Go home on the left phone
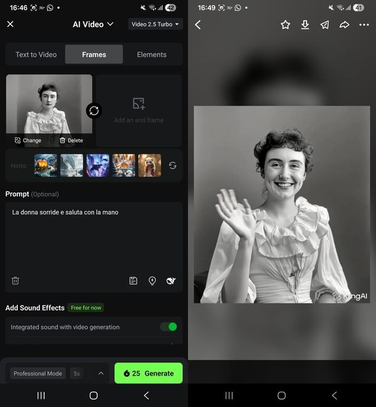376x407 pixels. (94, 395)
